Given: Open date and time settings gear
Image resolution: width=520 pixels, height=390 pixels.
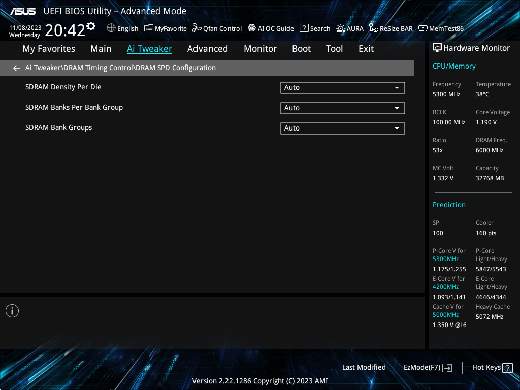Looking at the screenshot, I should pyautogui.click(x=91, y=26).
